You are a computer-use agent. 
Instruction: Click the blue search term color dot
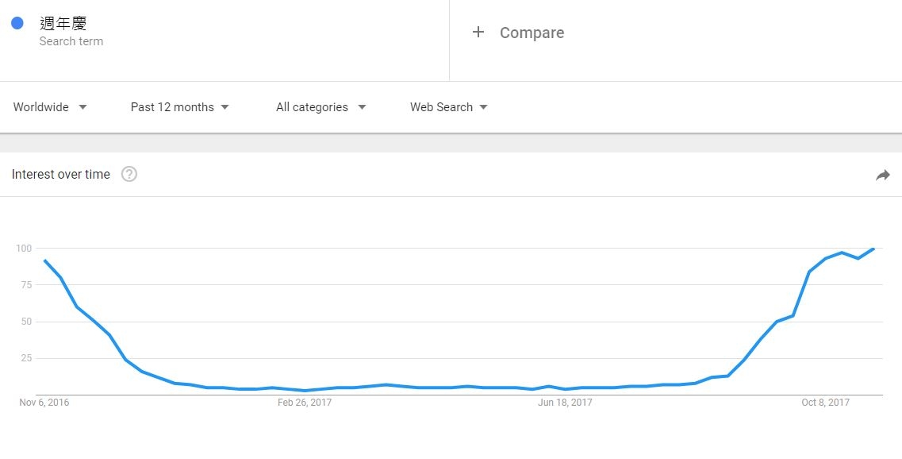[17, 24]
